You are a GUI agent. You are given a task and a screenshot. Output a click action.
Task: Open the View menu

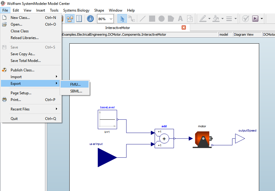(28, 10)
